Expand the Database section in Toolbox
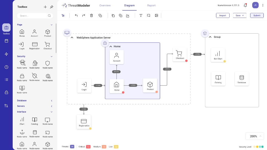Screen dimensions: 267x150 pyautogui.click(x=52, y=101)
